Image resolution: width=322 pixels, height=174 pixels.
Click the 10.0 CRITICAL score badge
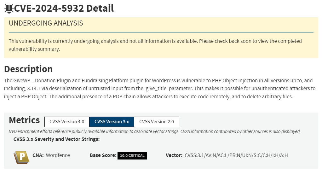tap(132, 156)
